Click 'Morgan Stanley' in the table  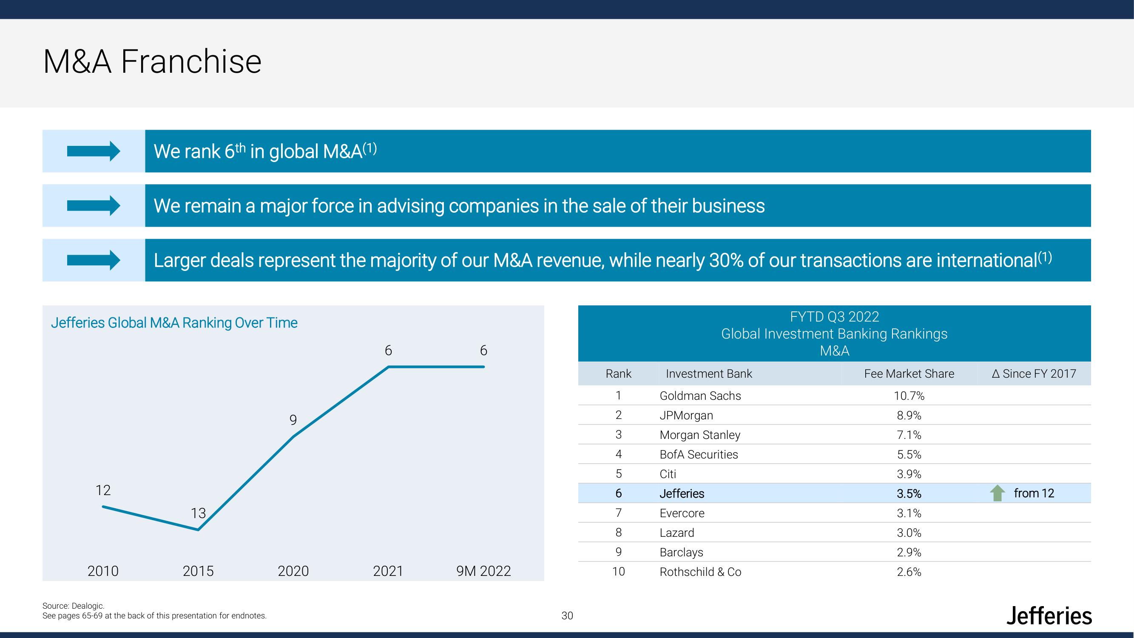(700, 435)
